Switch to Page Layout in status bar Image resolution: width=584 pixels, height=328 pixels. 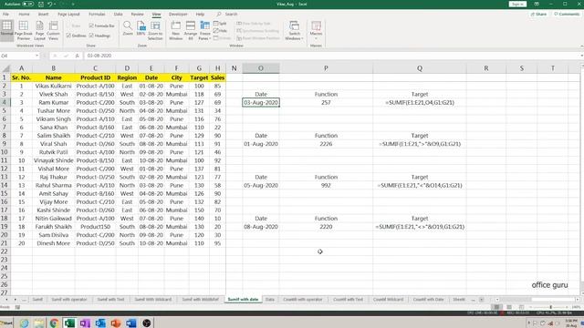click(x=509, y=307)
